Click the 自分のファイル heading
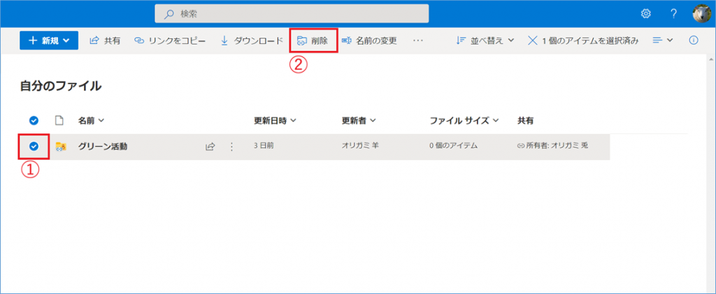Image resolution: width=716 pixels, height=294 pixels. 61,86
